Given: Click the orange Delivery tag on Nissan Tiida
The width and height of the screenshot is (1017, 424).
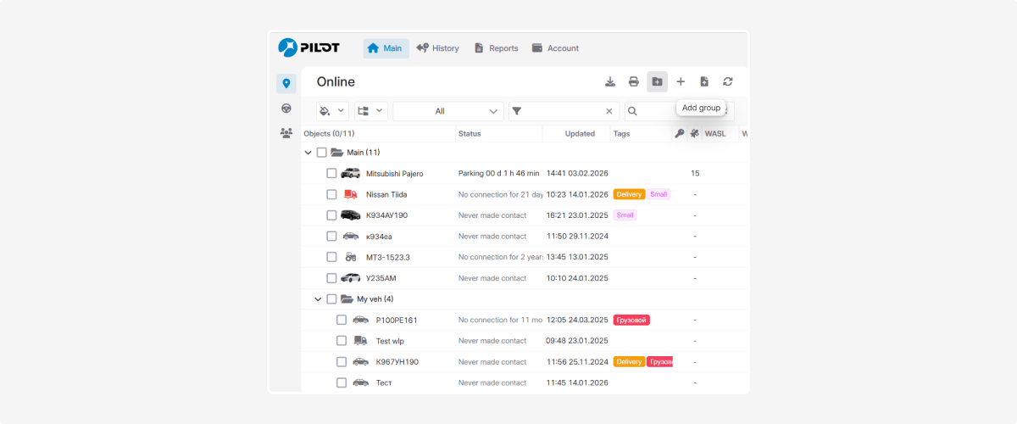Looking at the screenshot, I should pos(629,194).
